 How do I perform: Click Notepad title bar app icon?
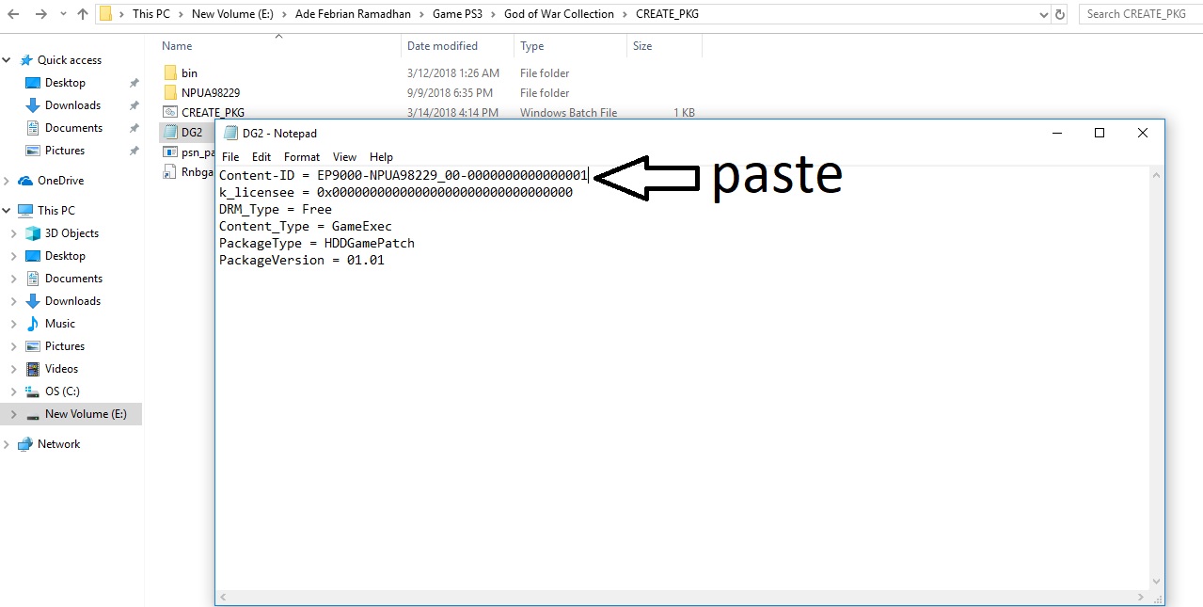[230, 133]
